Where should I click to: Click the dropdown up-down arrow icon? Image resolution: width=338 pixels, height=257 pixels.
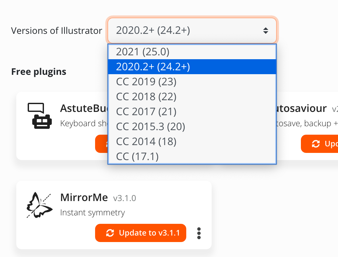pos(266,31)
